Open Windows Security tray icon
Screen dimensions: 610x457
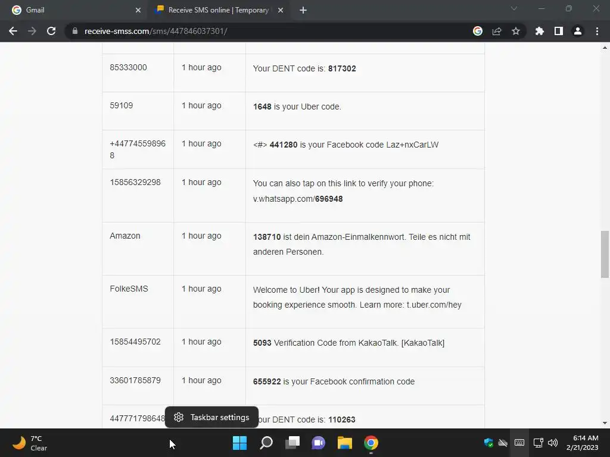(488, 443)
